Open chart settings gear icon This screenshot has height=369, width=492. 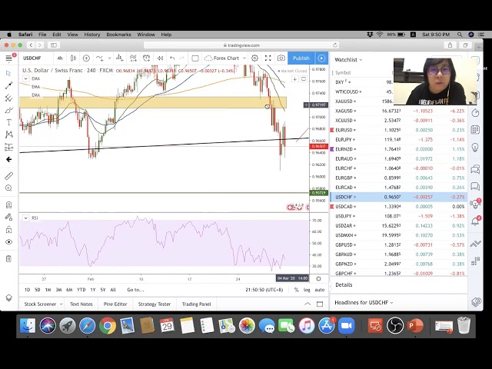tap(254, 58)
